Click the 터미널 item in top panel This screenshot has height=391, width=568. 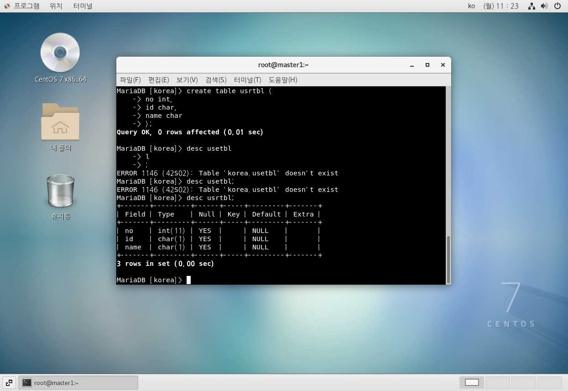(x=83, y=6)
